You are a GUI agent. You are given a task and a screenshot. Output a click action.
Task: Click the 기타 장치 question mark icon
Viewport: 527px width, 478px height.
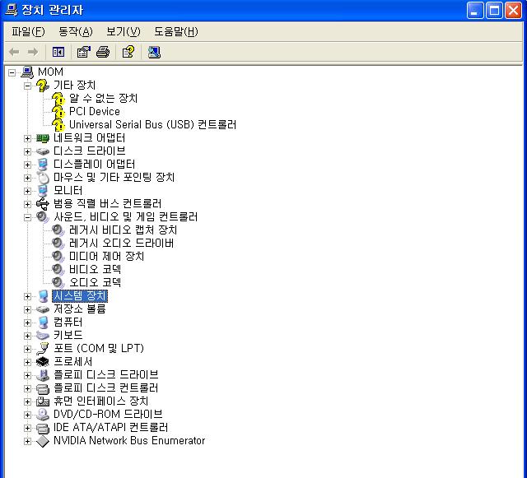(x=43, y=86)
